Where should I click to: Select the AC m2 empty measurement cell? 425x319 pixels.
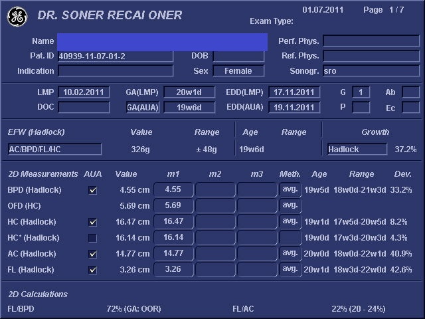[214, 253]
